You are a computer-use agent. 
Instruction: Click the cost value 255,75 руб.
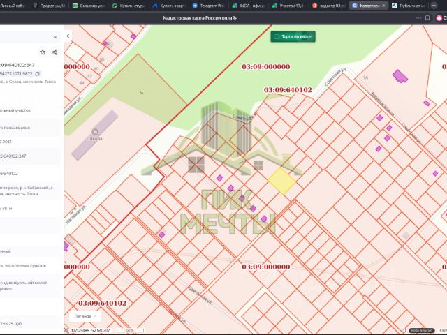coord(11,324)
